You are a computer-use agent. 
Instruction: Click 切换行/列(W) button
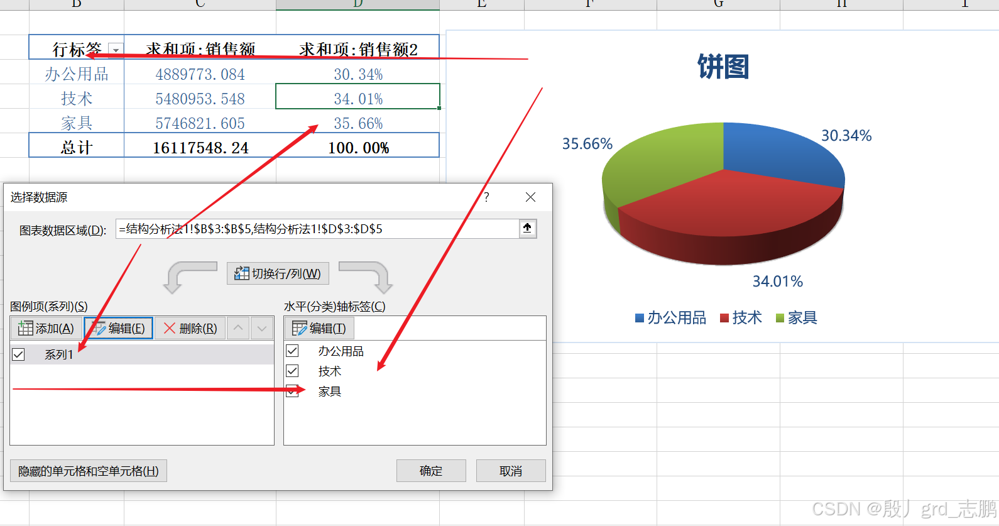click(278, 273)
